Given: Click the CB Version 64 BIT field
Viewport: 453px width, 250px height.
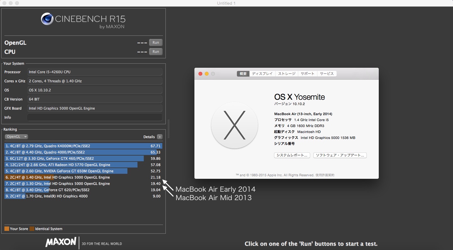Looking at the screenshot, I should coord(95,99).
